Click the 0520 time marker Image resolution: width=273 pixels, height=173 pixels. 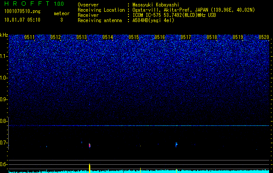click(264, 37)
